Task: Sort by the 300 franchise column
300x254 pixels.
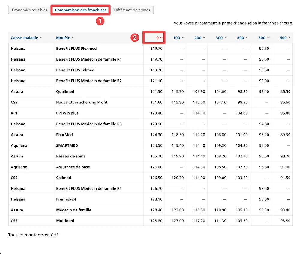Action: pyautogui.click(x=221, y=38)
